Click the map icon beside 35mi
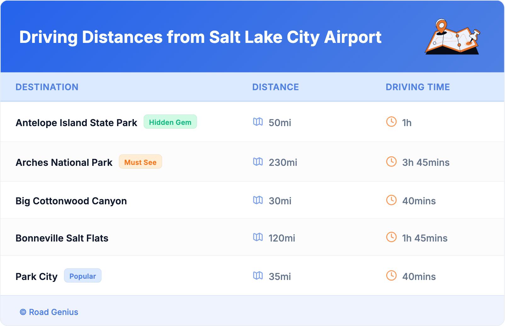The image size is (505, 326). pyautogui.click(x=258, y=276)
